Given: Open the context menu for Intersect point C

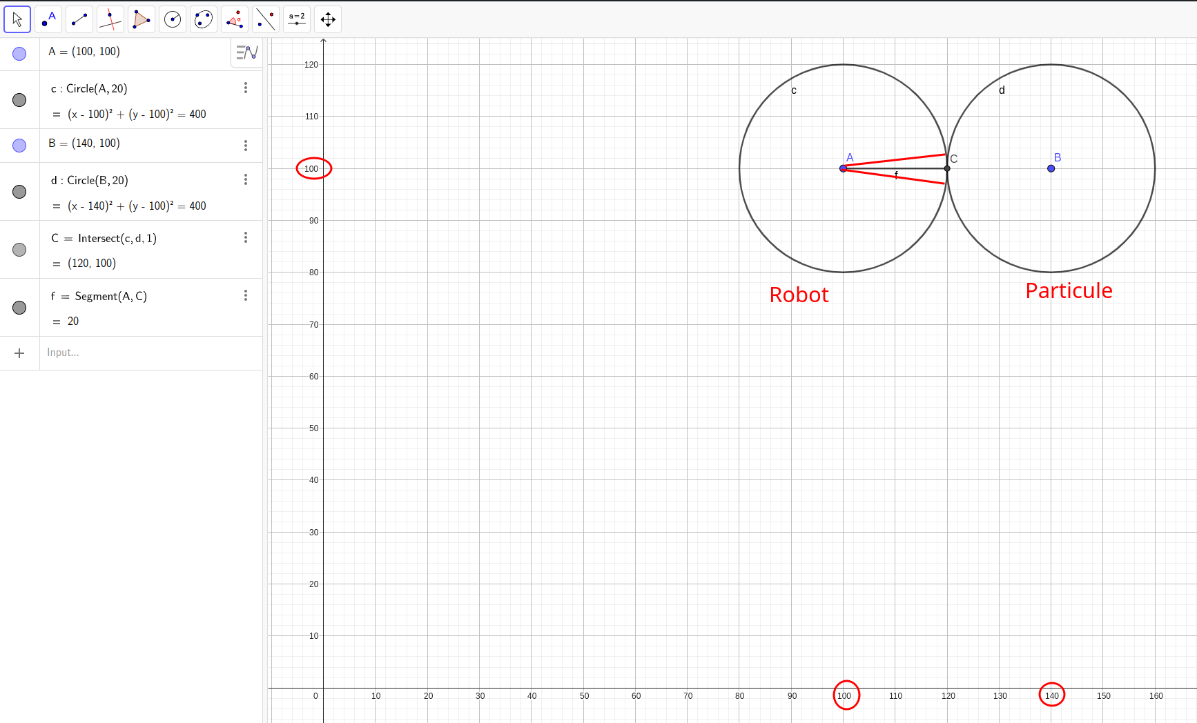Looking at the screenshot, I should [x=246, y=237].
